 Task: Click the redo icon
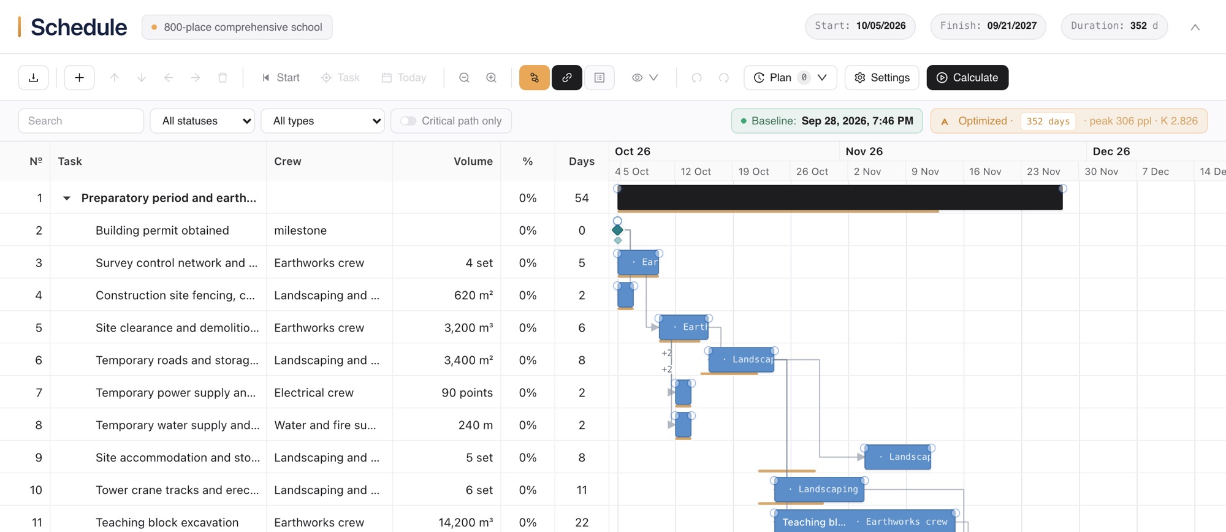coord(724,78)
